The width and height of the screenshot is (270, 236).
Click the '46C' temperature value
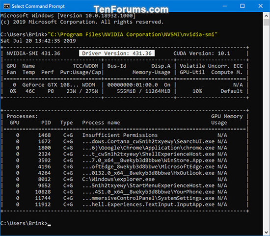[x=30, y=91]
